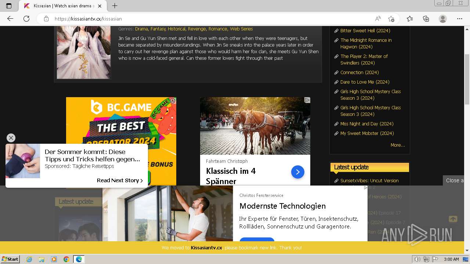Open Connection (2024) drama

(x=359, y=72)
